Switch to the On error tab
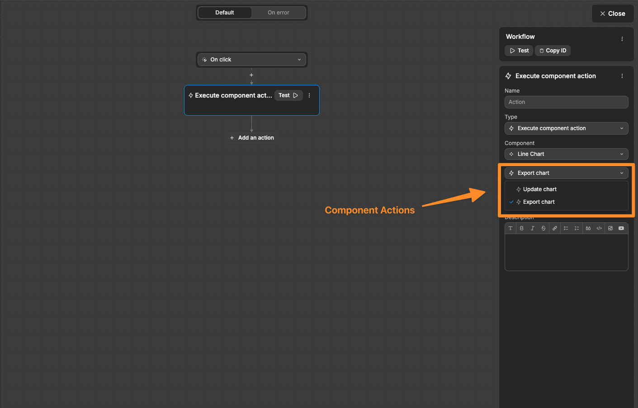Image resolution: width=638 pixels, height=408 pixels. tap(279, 12)
